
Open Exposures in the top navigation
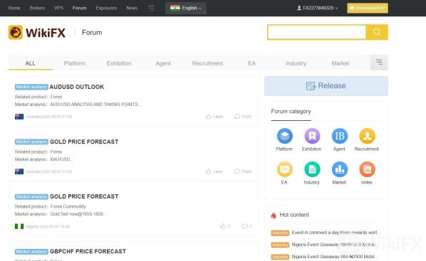(x=106, y=8)
